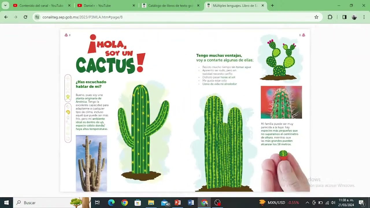The image size is (370, 208).
Task: Launch Microsoft Edge from the taskbar
Action: pos(111,203)
